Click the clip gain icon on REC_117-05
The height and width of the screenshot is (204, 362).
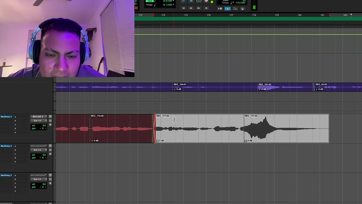pyautogui.click(x=246, y=141)
